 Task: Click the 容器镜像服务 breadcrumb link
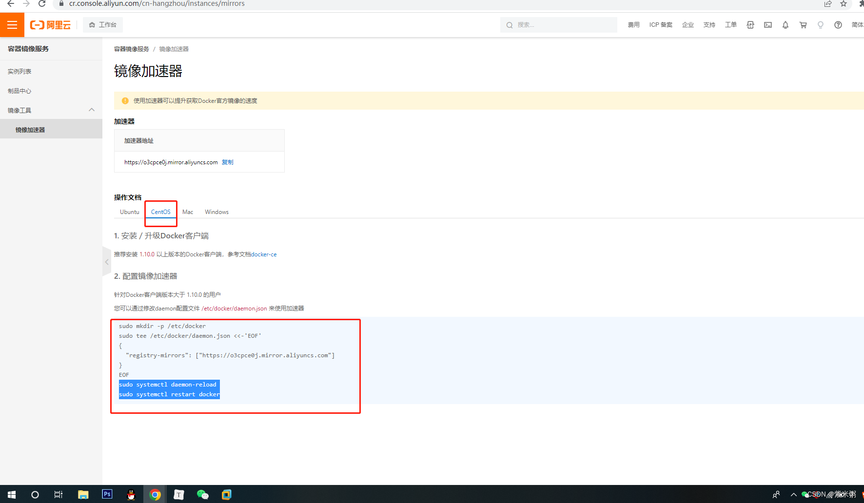(x=132, y=49)
